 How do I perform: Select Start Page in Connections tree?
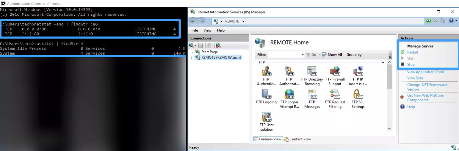209,52
